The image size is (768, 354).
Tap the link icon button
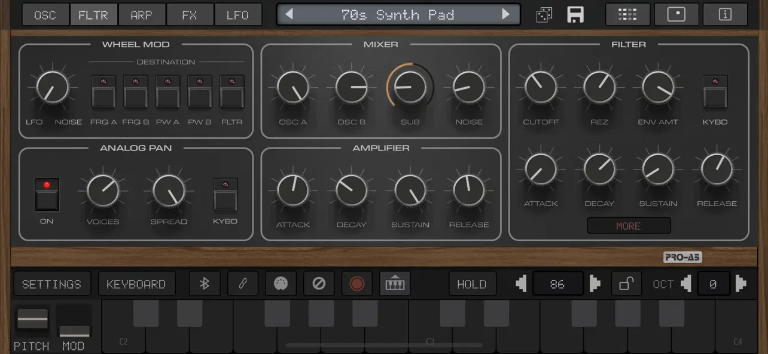(243, 284)
